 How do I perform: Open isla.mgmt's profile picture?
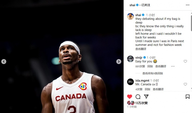pyautogui.click(x=130, y=82)
